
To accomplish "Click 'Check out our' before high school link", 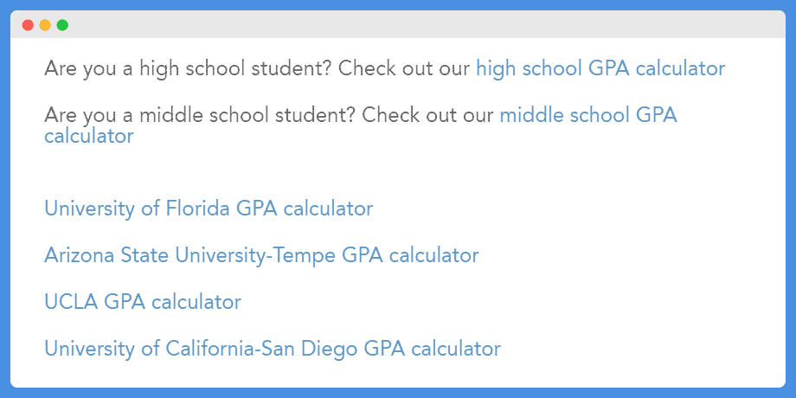I will 404,68.
